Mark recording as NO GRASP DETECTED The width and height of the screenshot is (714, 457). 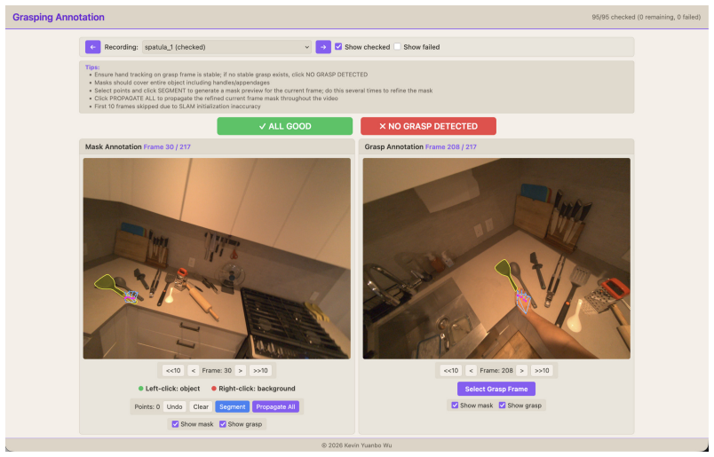coord(429,126)
